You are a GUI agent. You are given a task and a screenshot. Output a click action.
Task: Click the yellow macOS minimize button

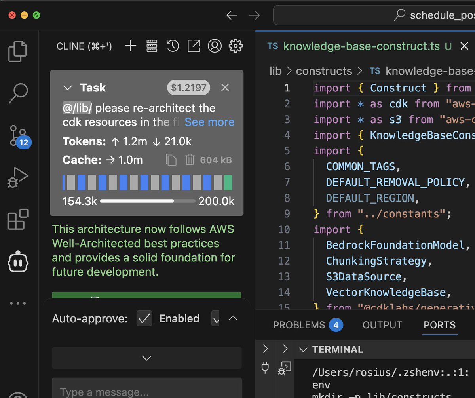pyautogui.click(x=24, y=15)
